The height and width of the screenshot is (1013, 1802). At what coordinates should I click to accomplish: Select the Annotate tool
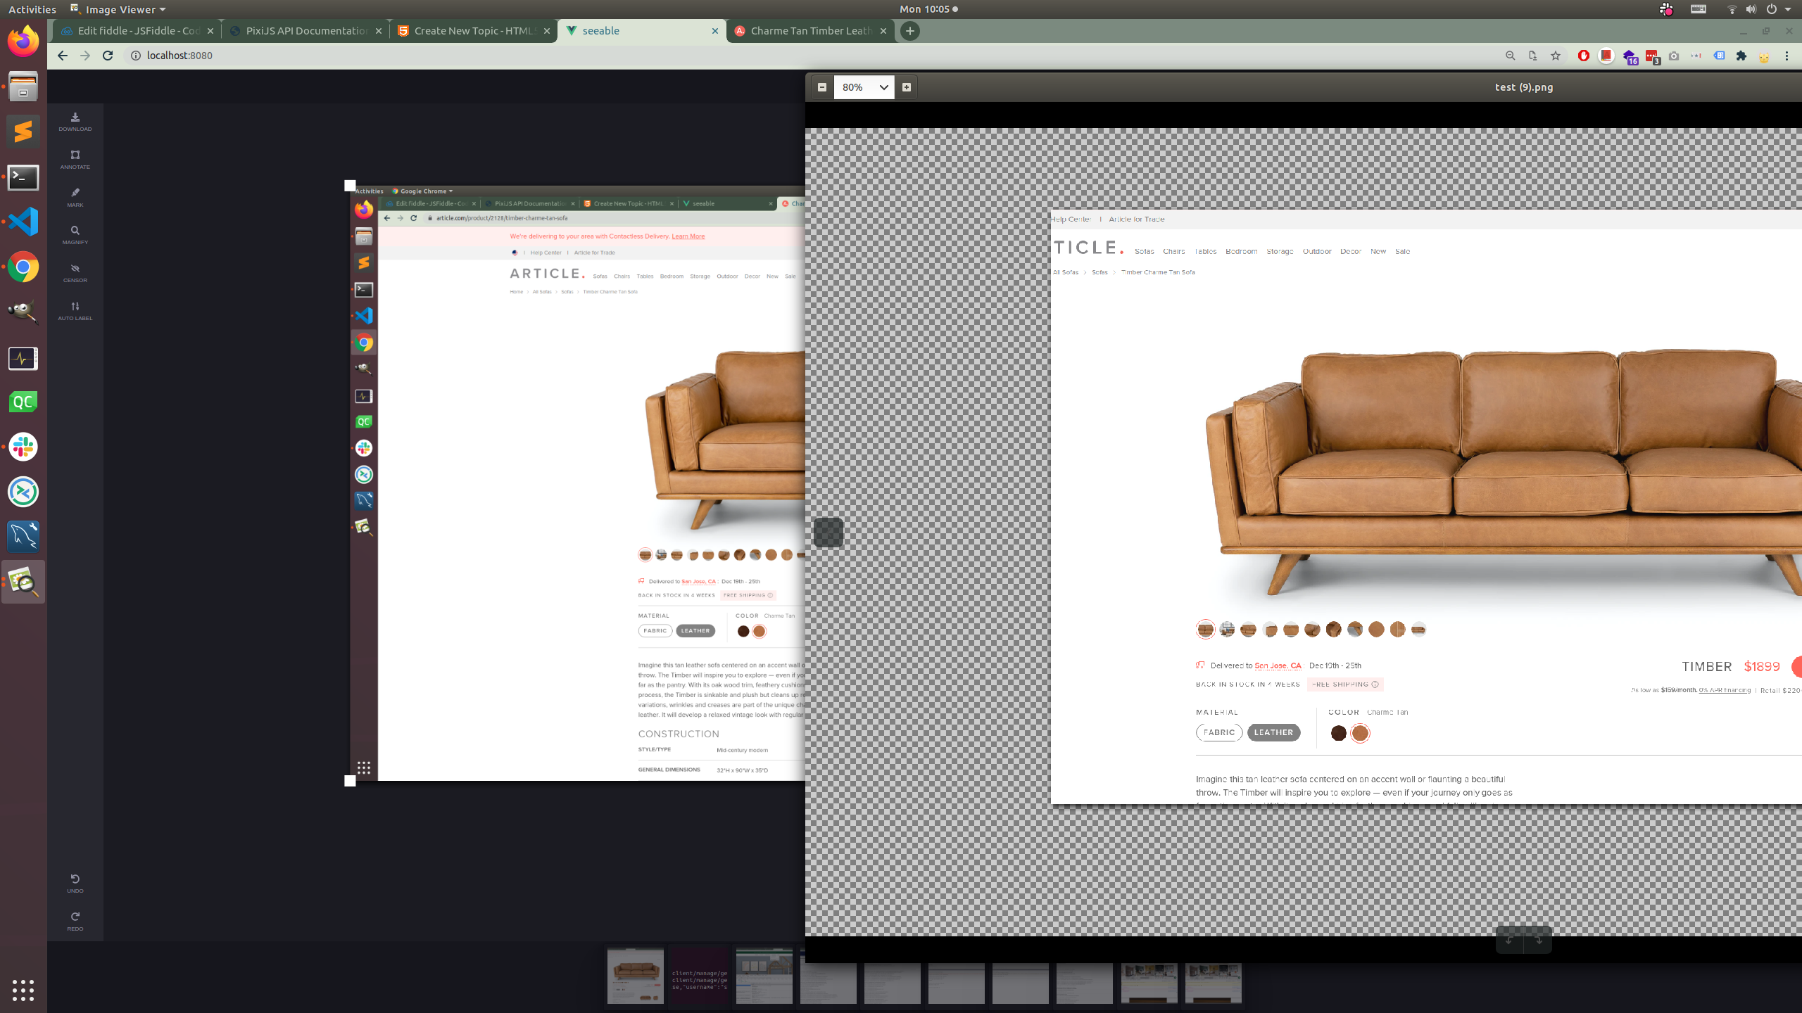(75, 160)
